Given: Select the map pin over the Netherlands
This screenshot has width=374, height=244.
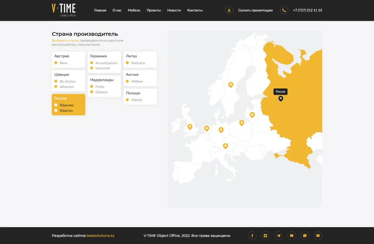Looking at the screenshot, I should [x=207, y=129].
